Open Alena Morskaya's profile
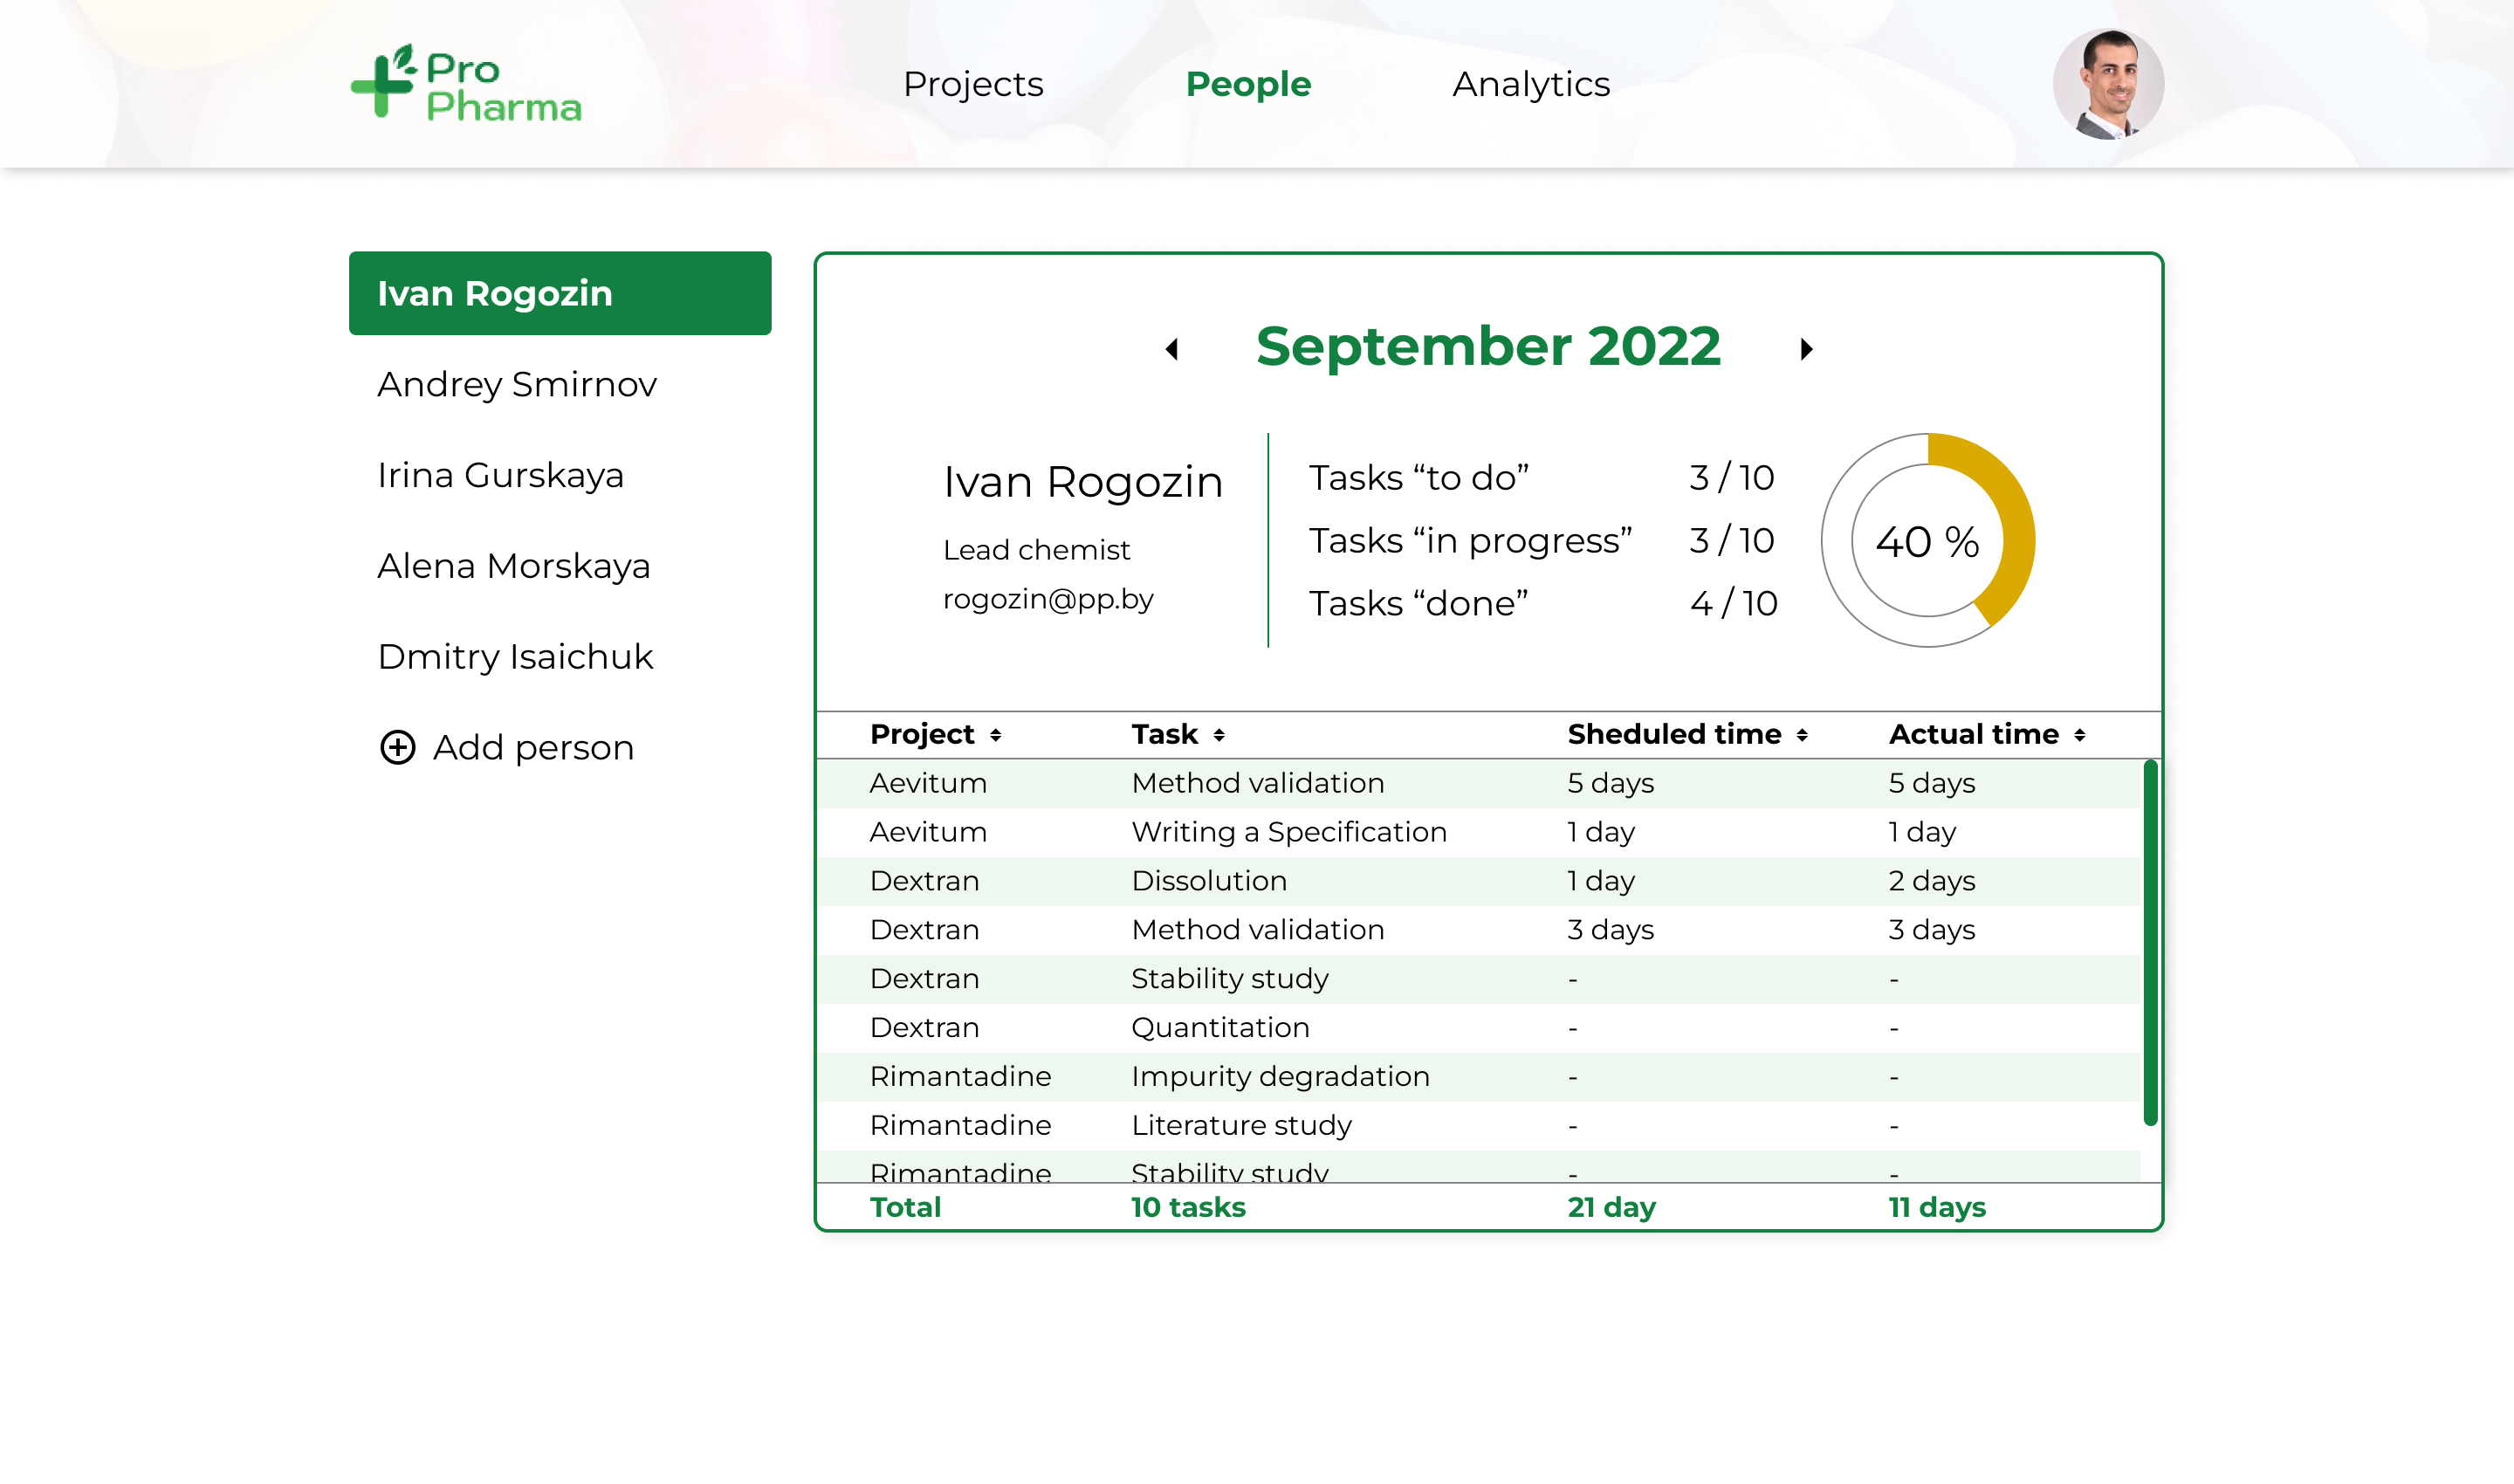 [x=514, y=566]
